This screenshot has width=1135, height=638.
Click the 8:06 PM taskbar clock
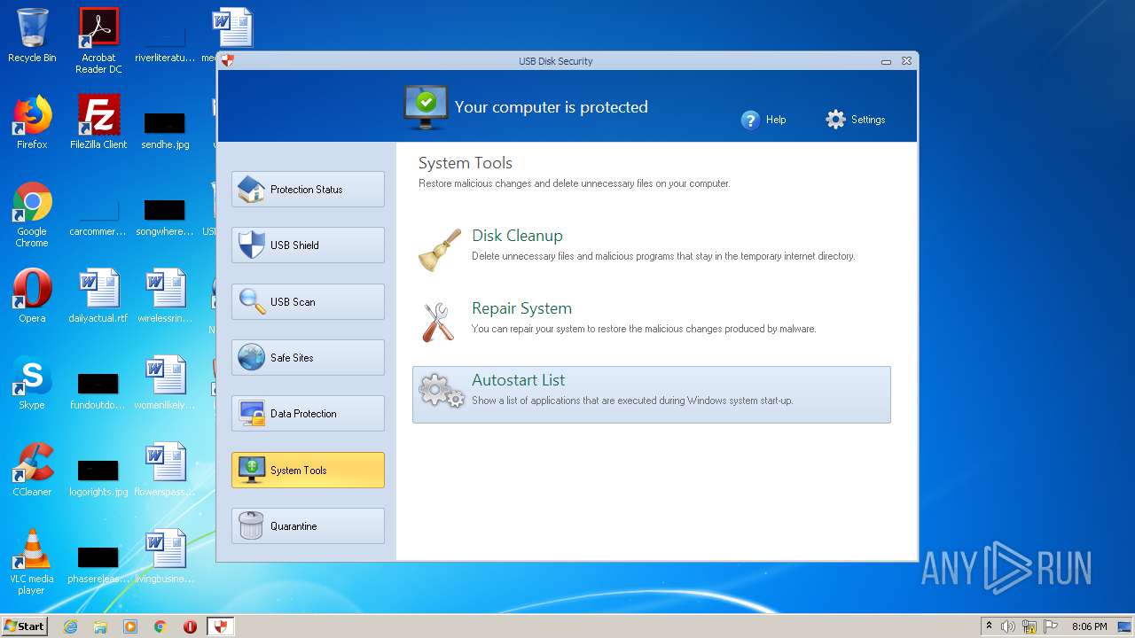click(1089, 626)
